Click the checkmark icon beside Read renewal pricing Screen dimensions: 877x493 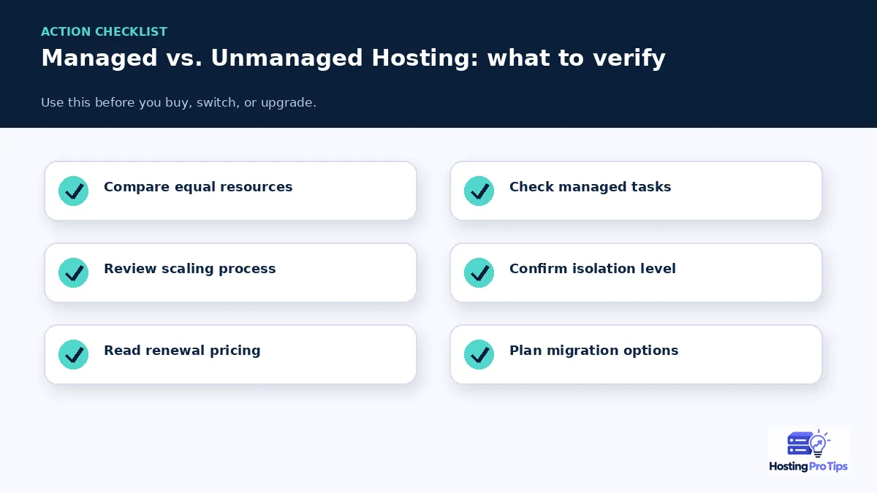click(x=73, y=354)
